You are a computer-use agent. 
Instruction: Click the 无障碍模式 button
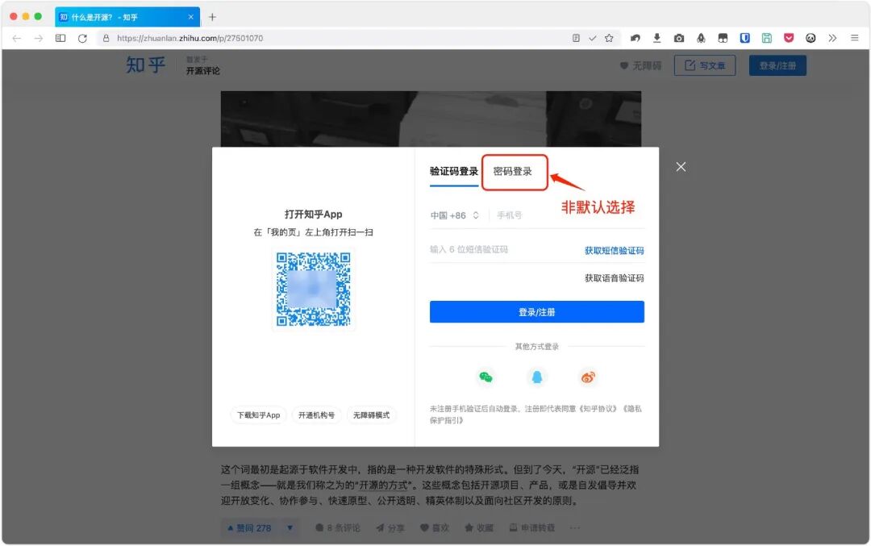coord(372,415)
